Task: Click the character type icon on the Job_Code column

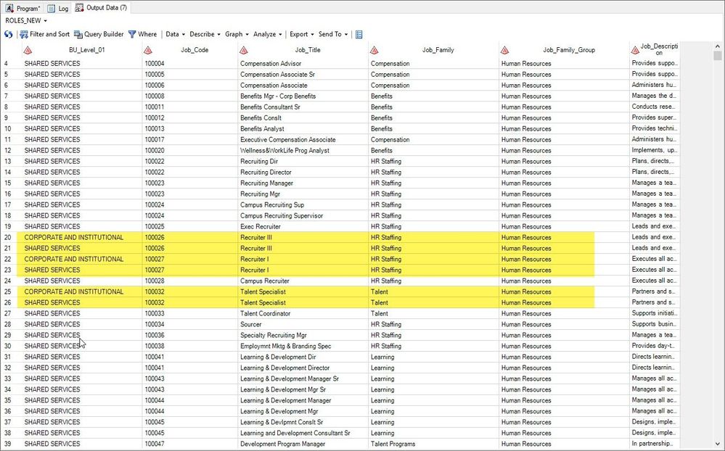Action: (148, 50)
